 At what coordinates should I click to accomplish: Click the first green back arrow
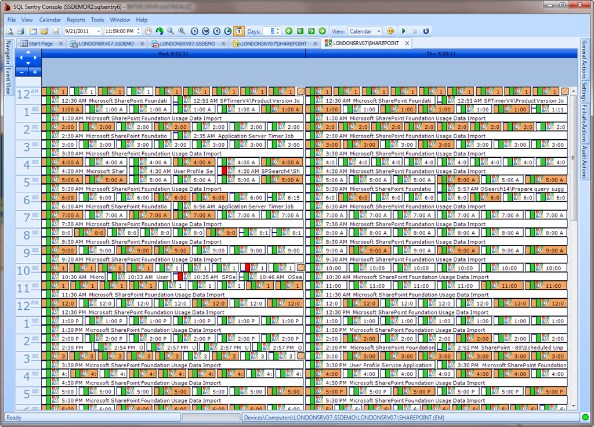point(289,31)
